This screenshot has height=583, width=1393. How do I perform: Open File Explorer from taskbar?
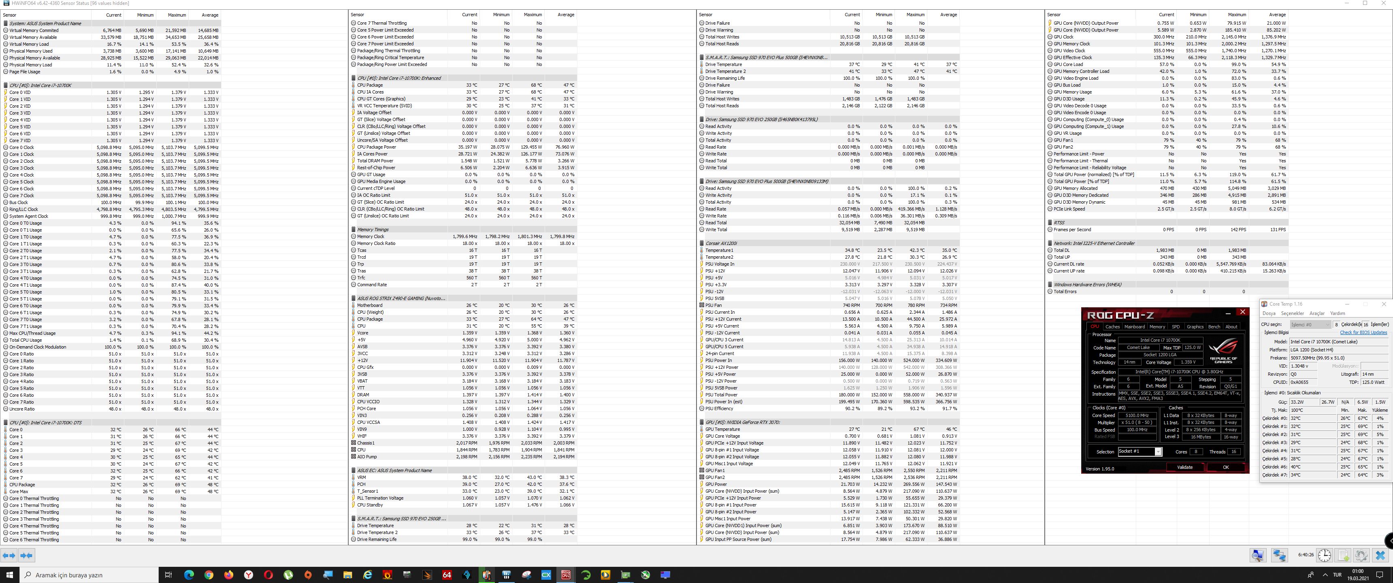[347, 575]
